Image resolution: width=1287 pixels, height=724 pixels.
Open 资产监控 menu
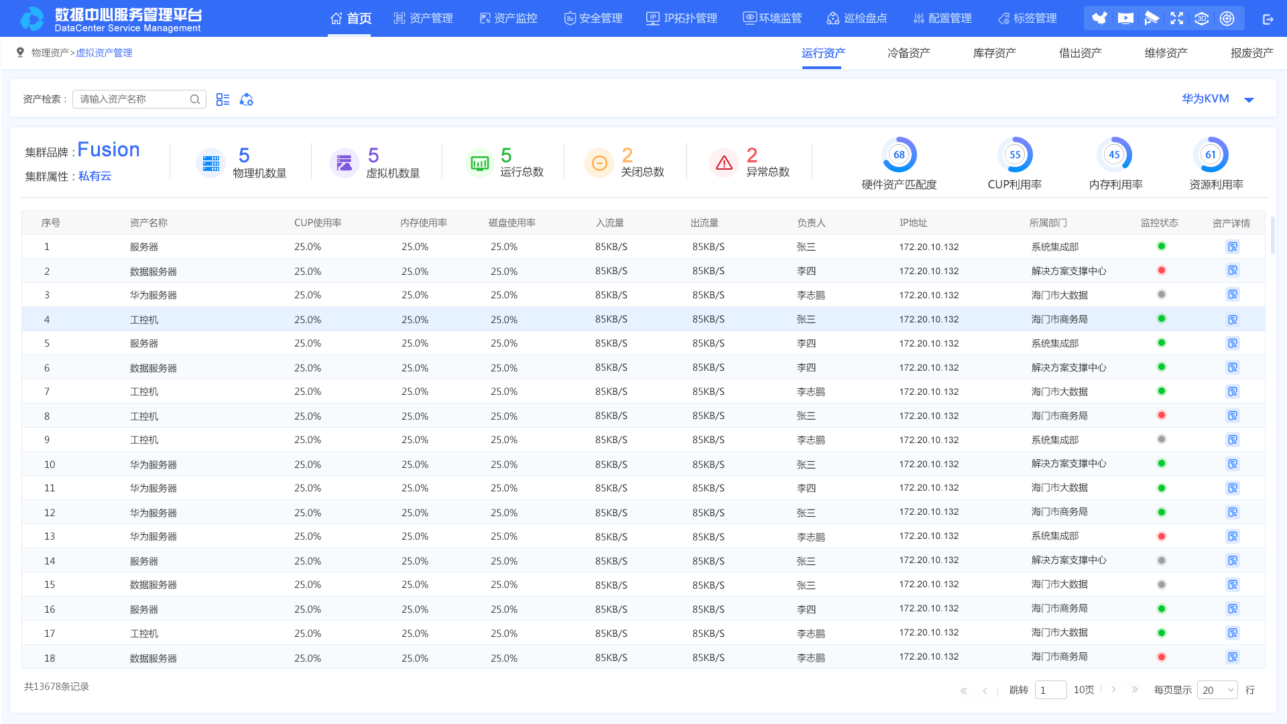(x=508, y=18)
